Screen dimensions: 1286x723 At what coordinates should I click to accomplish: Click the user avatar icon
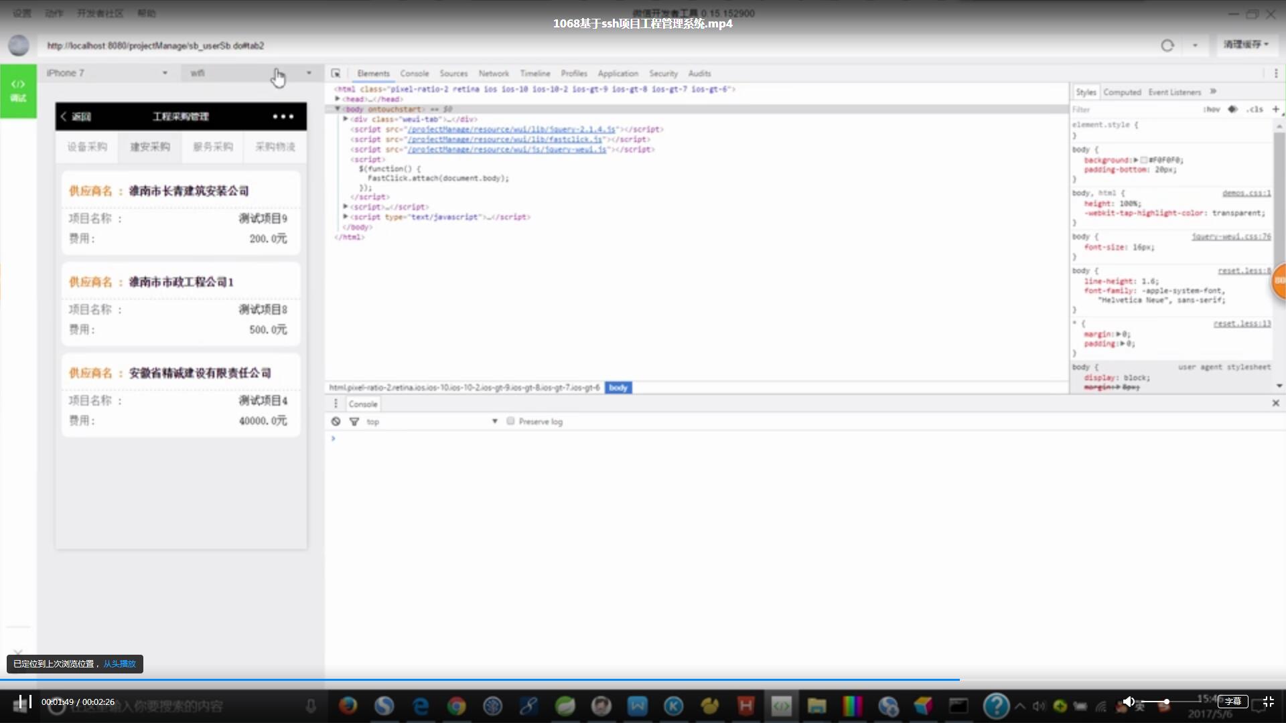(x=19, y=45)
